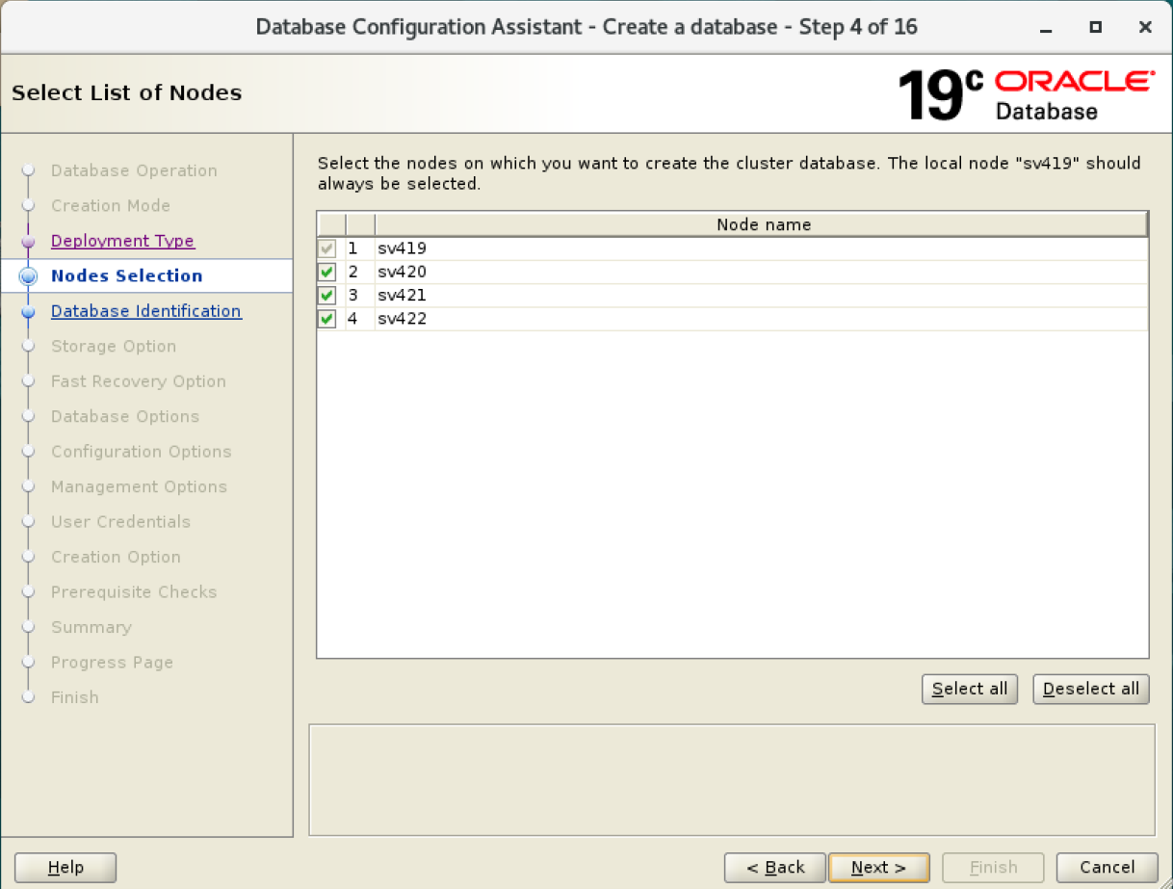1173x889 pixels.
Task: Select the sv421 node name cell
Action: coord(762,295)
